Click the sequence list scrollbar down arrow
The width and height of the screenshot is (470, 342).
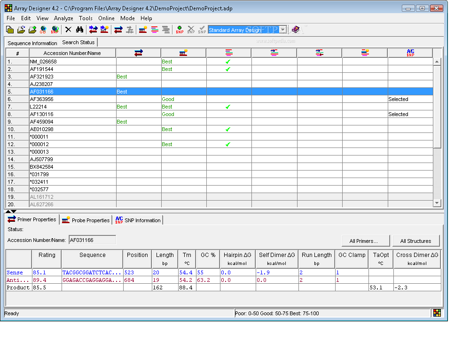click(x=437, y=202)
